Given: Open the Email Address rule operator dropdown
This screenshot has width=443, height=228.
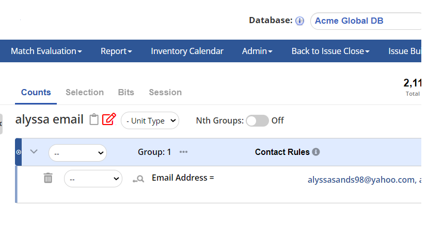Looking at the screenshot, I should (x=93, y=179).
